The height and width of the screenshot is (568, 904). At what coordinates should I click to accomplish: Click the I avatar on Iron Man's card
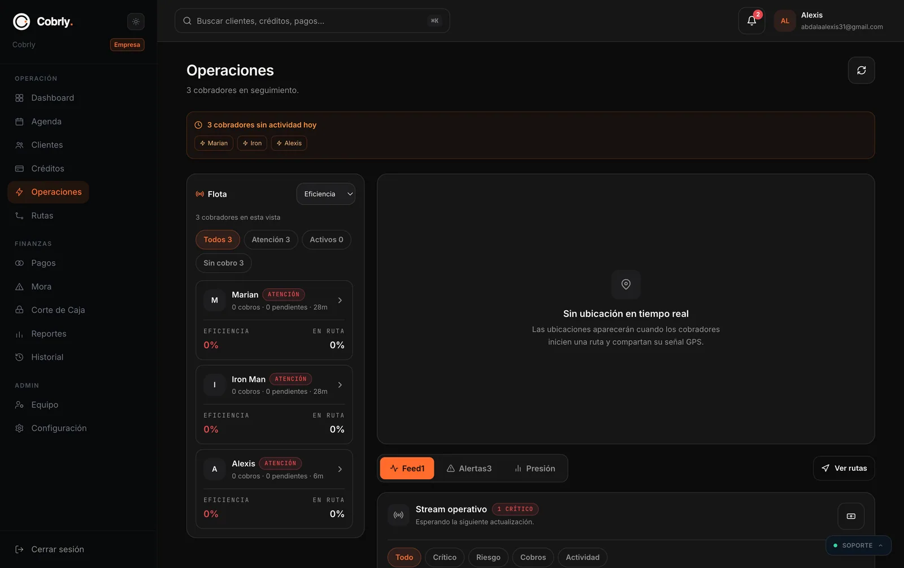[214, 385]
